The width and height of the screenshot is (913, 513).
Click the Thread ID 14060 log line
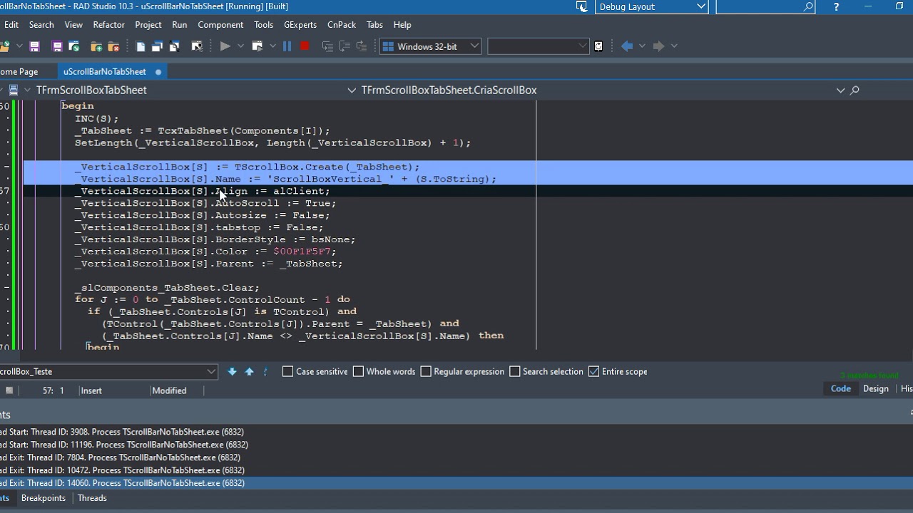(x=456, y=483)
